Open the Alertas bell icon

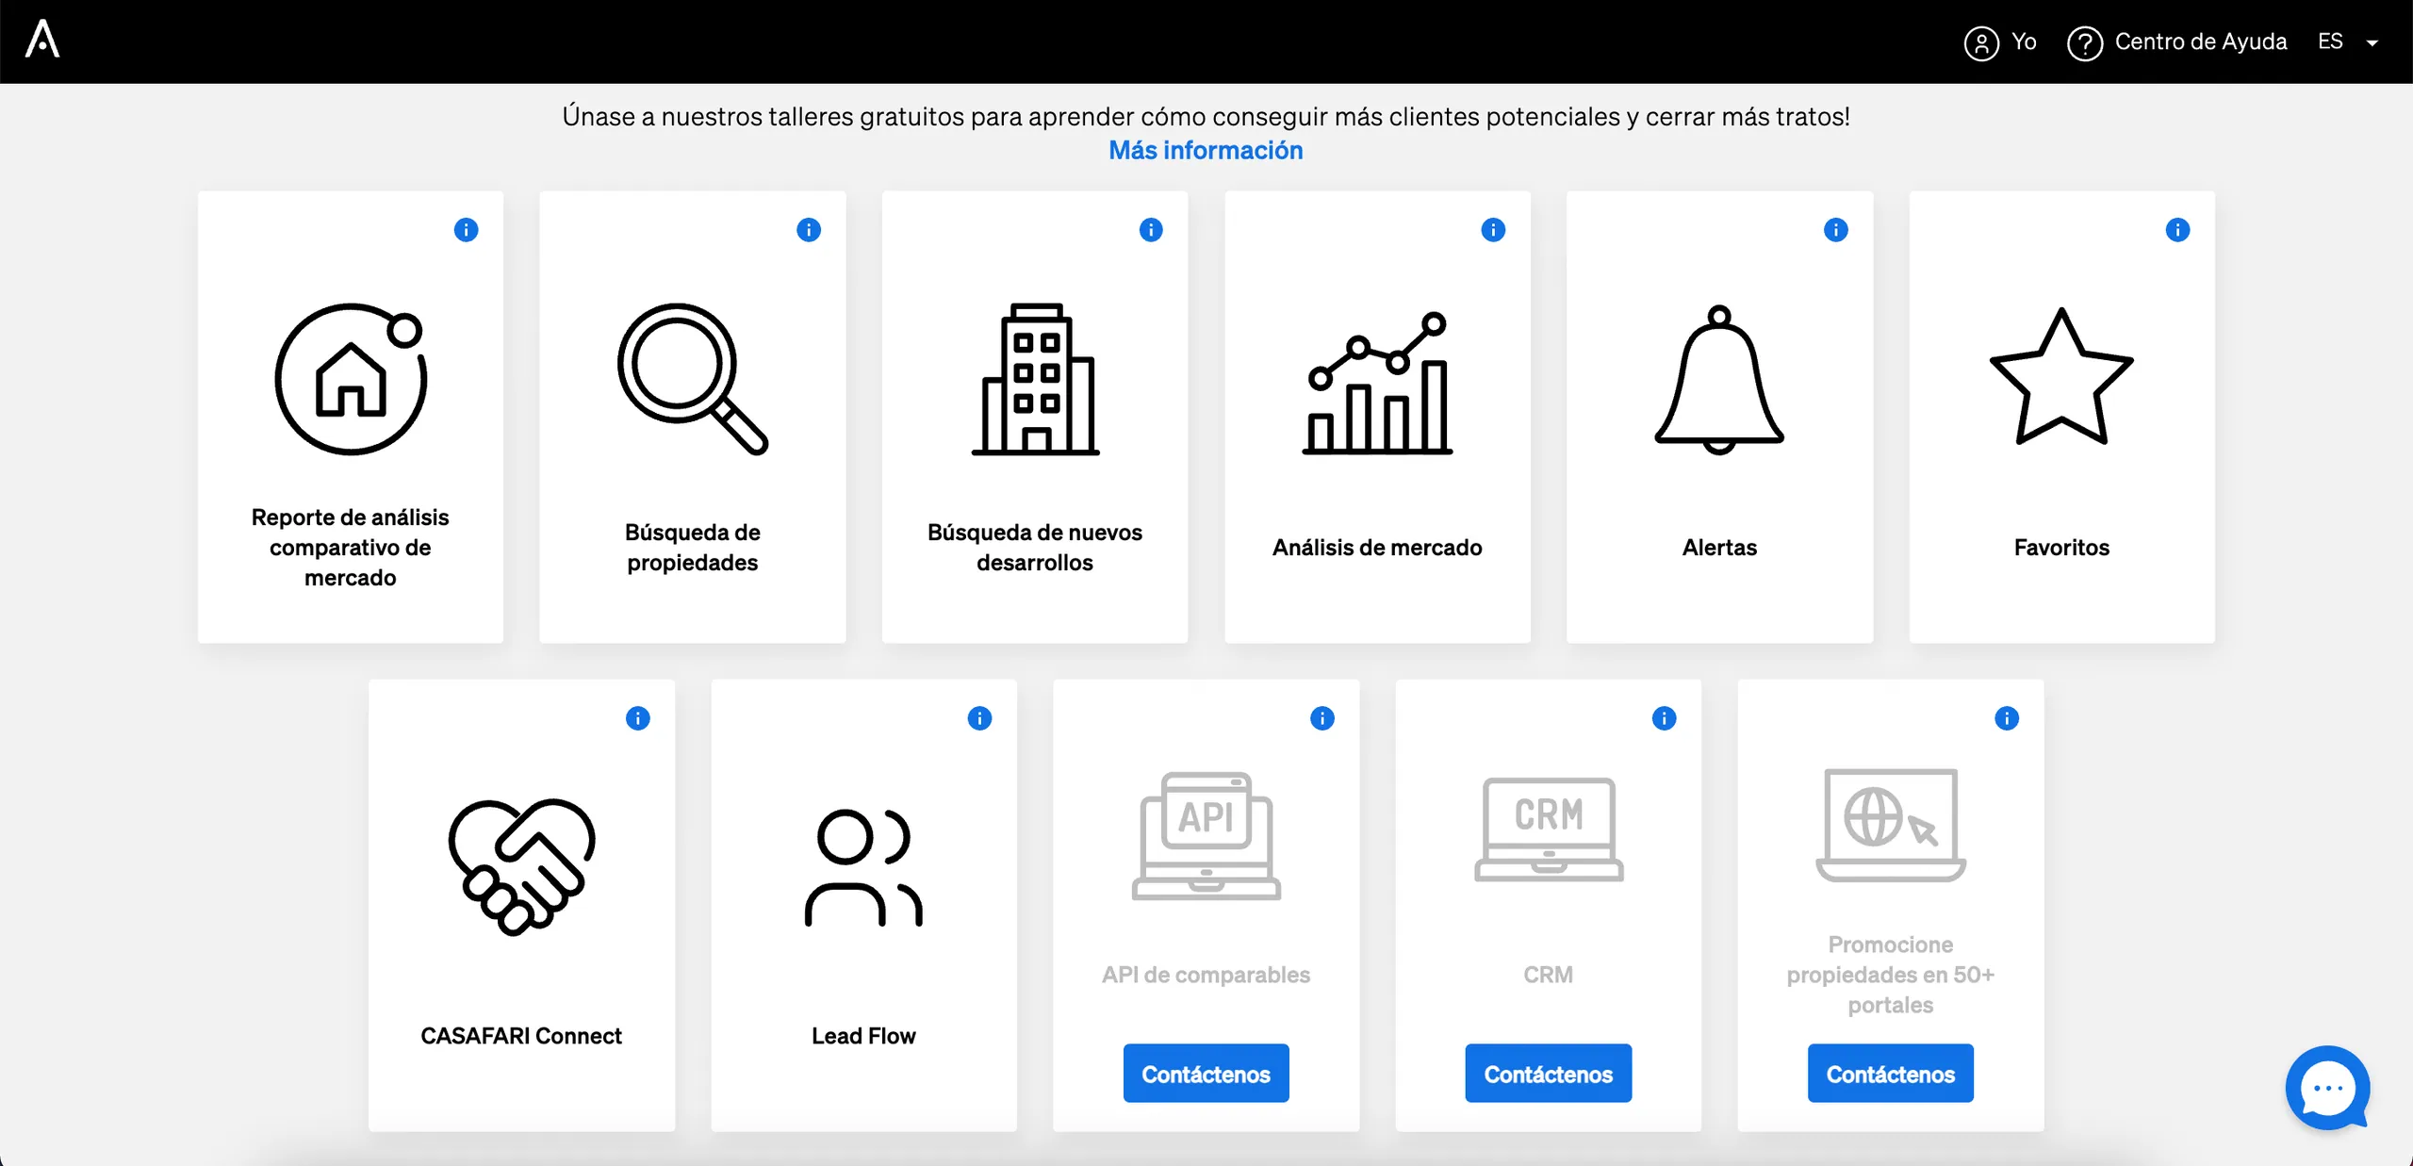click(x=1719, y=379)
